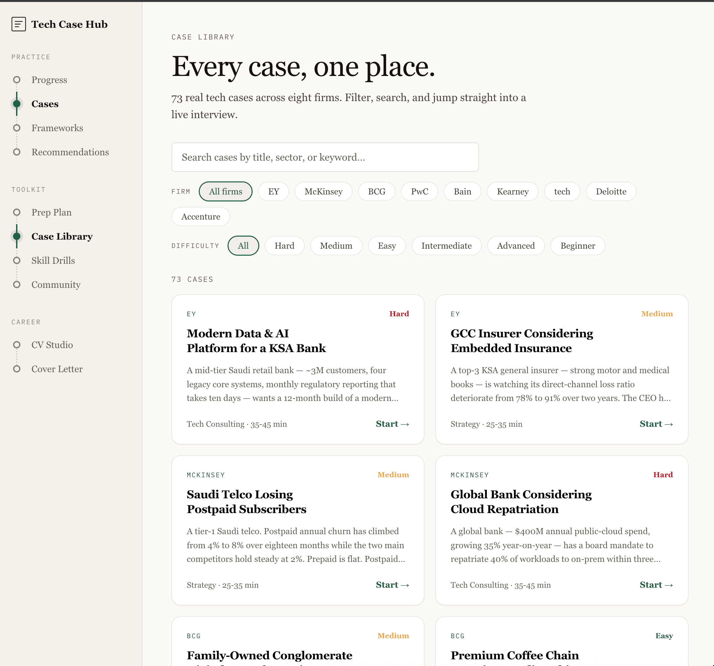Click the Medium label on the GCC Insurer case
This screenshot has width=714, height=666.
pos(657,314)
